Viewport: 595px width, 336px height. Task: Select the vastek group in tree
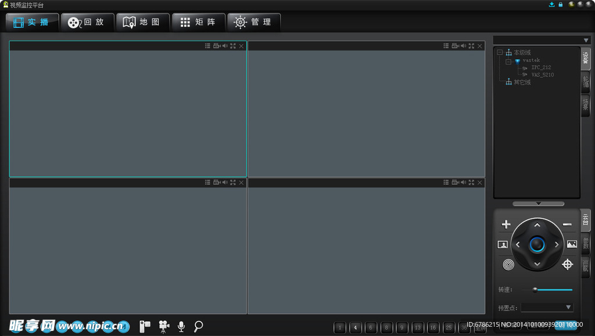[x=531, y=60]
